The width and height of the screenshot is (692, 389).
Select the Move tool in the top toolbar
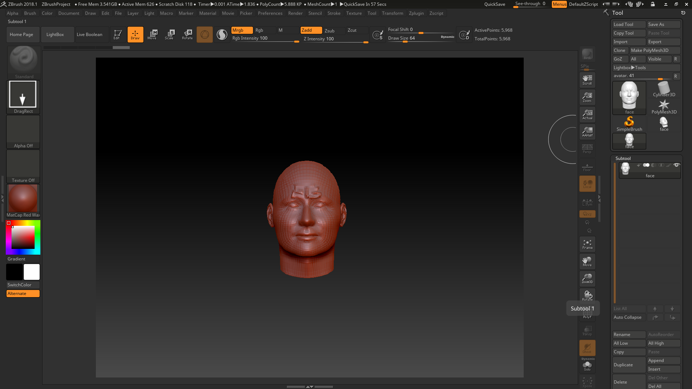coord(152,34)
